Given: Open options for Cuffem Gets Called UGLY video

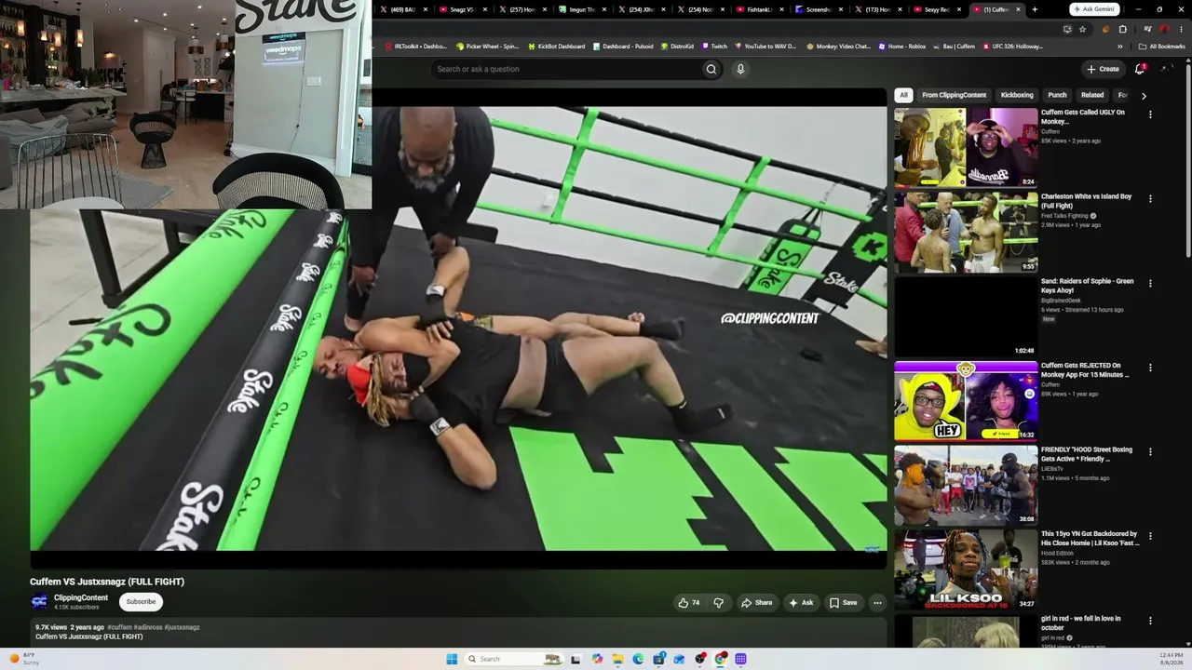Looking at the screenshot, I should [x=1150, y=114].
